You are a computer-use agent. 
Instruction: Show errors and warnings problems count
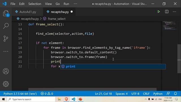coord(47,93)
